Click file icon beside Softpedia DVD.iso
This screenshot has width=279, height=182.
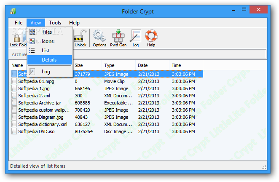click(14, 131)
